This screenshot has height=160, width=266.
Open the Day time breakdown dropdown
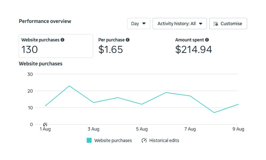coord(139,23)
